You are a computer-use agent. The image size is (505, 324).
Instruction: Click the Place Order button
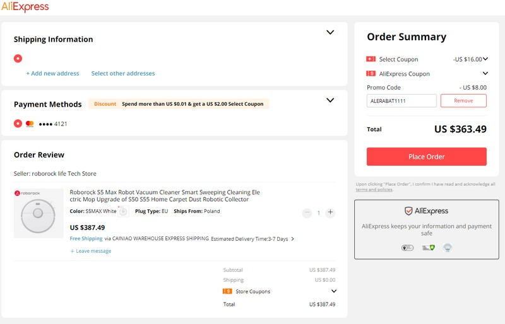(x=427, y=157)
